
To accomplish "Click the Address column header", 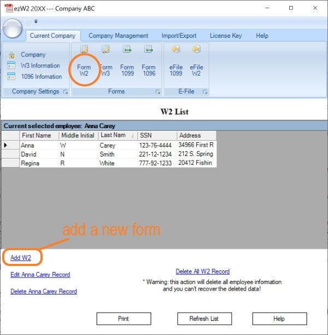I will point(197,135).
